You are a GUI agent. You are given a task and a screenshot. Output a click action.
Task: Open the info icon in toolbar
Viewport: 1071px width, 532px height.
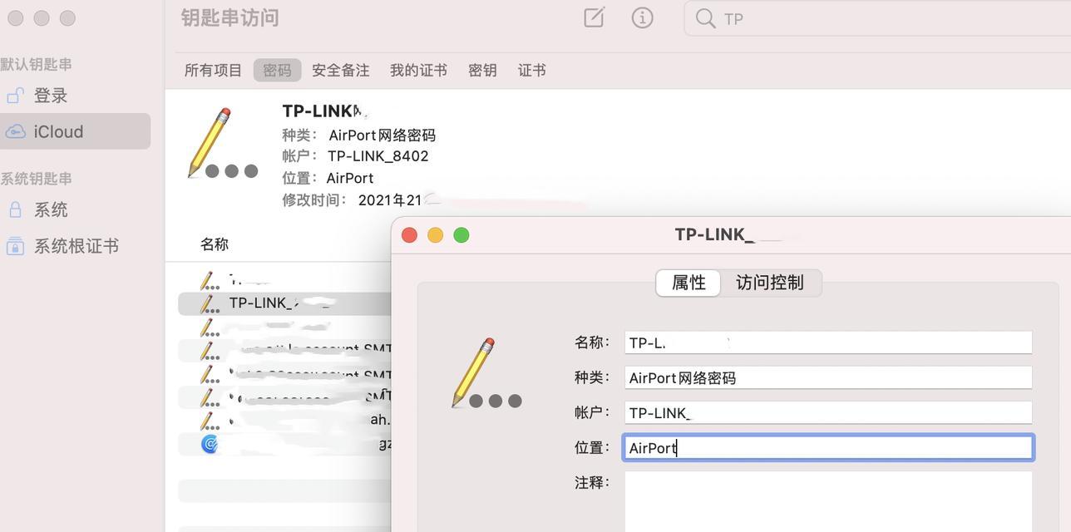pyautogui.click(x=642, y=17)
